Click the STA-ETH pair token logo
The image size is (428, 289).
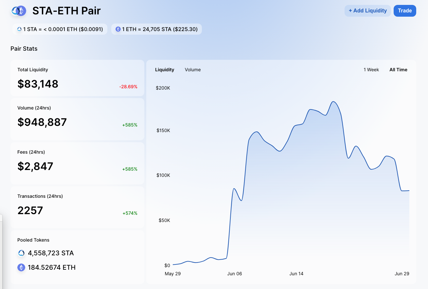coord(19,11)
